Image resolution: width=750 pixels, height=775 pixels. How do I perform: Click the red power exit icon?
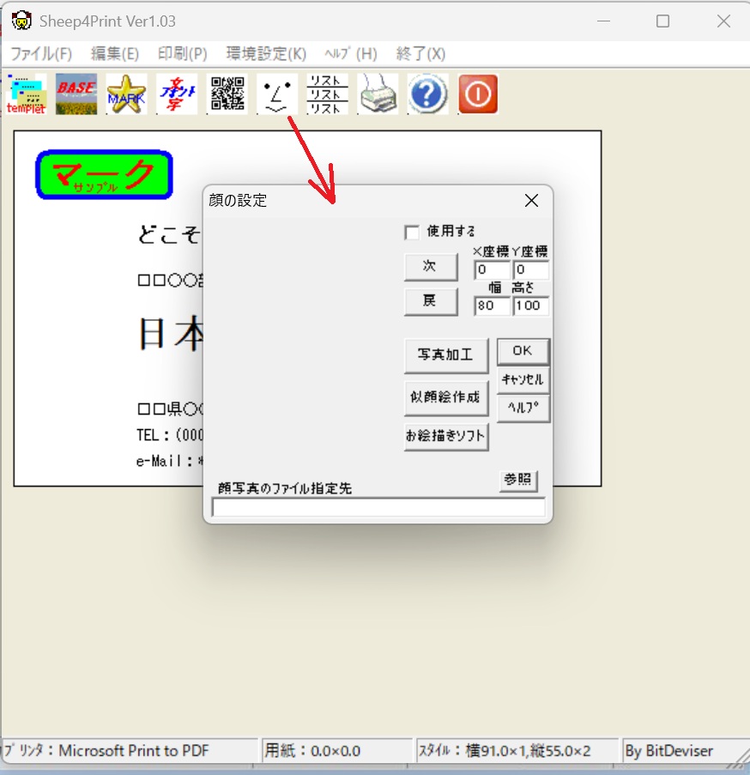(x=478, y=94)
